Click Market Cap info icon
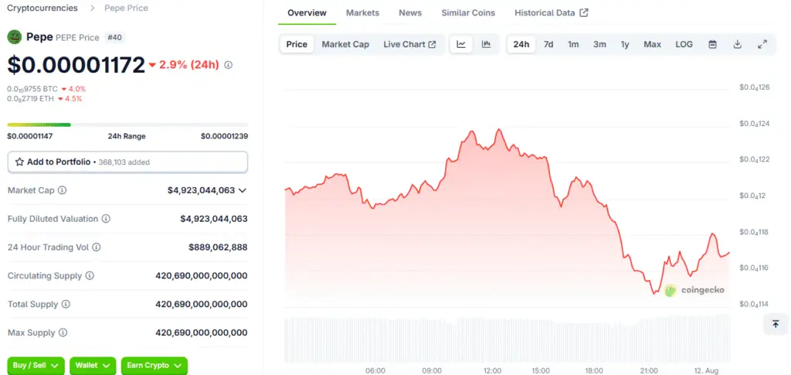Viewport: 791px width, 375px height. (62, 190)
